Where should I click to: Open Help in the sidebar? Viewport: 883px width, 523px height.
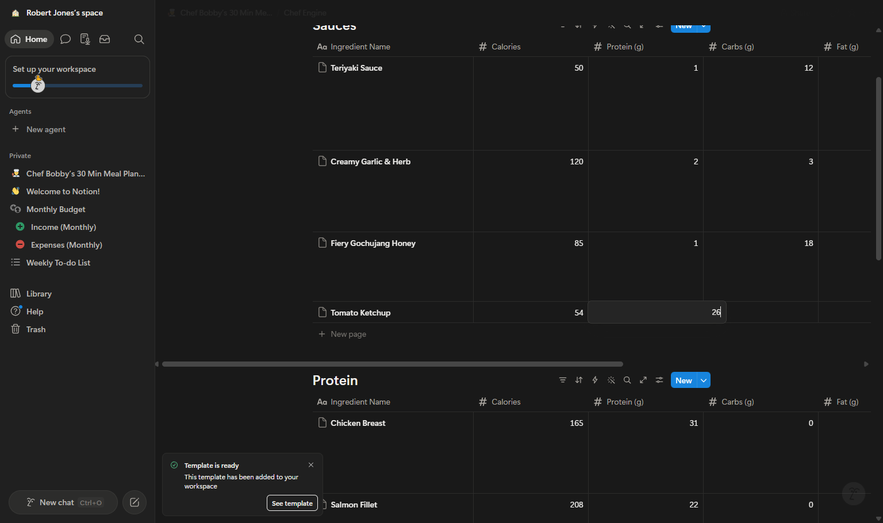pyautogui.click(x=77, y=312)
